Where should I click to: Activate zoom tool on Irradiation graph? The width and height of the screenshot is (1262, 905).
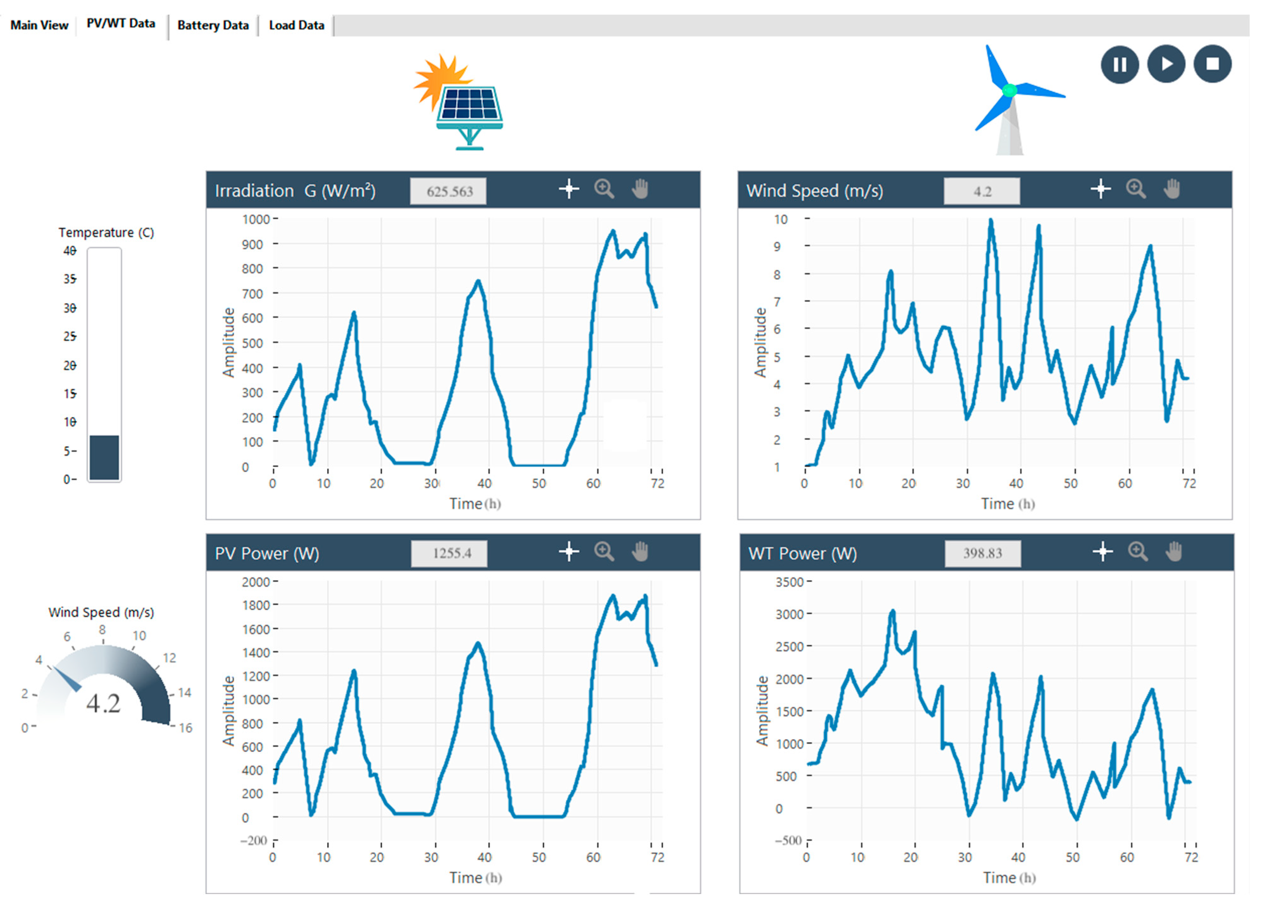[x=604, y=189]
